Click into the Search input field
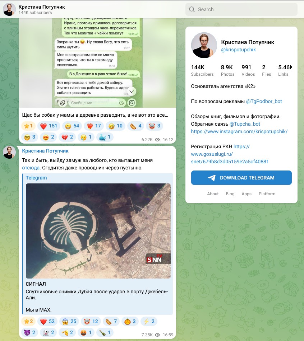Image resolution: width=304 pixels, height=341 pixels. [241, 9]
